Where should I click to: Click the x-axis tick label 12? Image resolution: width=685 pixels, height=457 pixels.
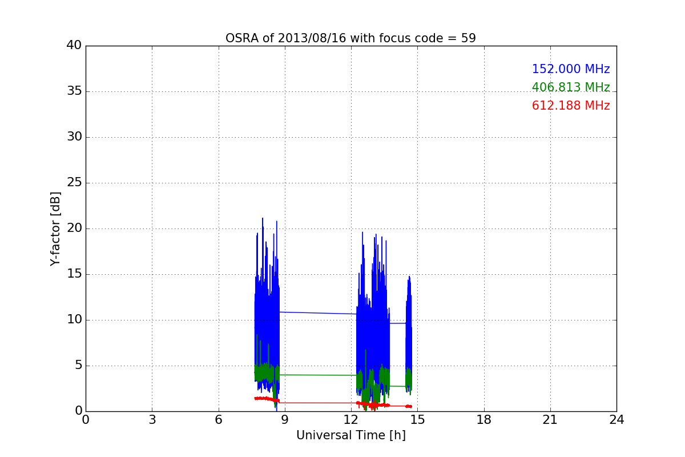[x=351, y=420]
